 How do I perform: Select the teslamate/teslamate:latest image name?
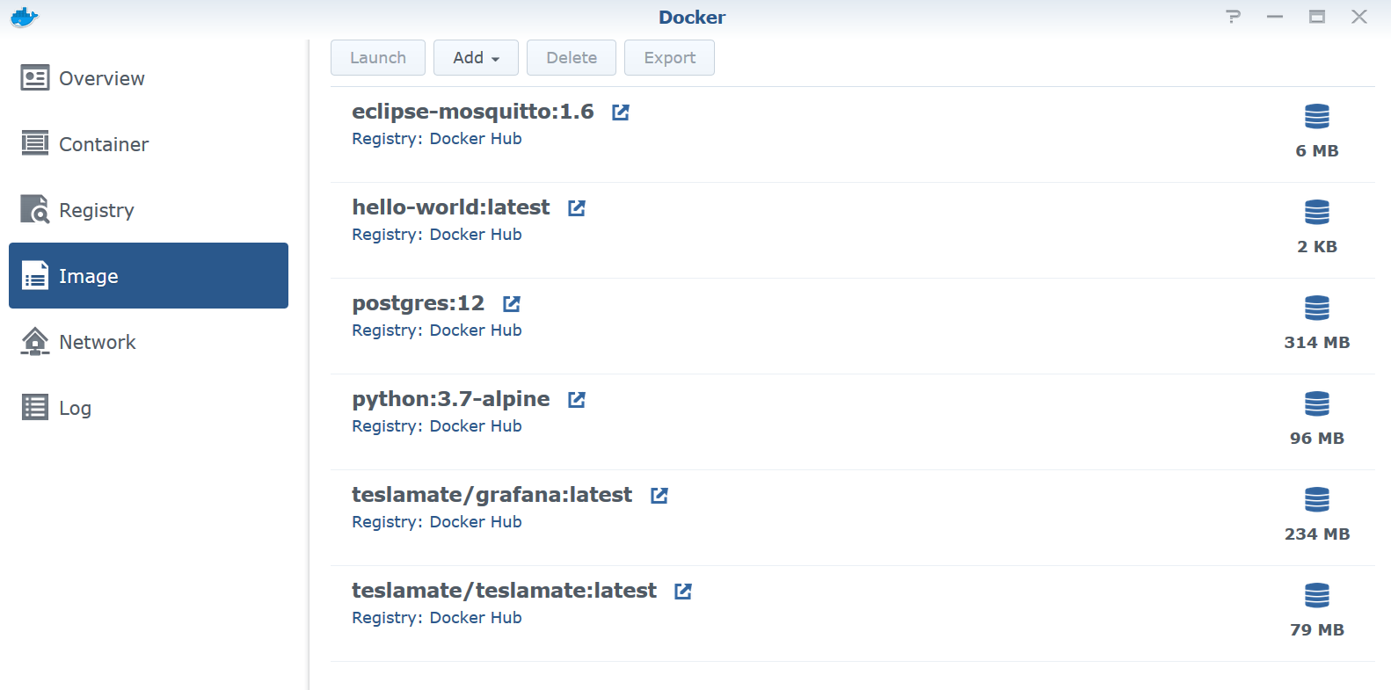(x=505, y=591)
